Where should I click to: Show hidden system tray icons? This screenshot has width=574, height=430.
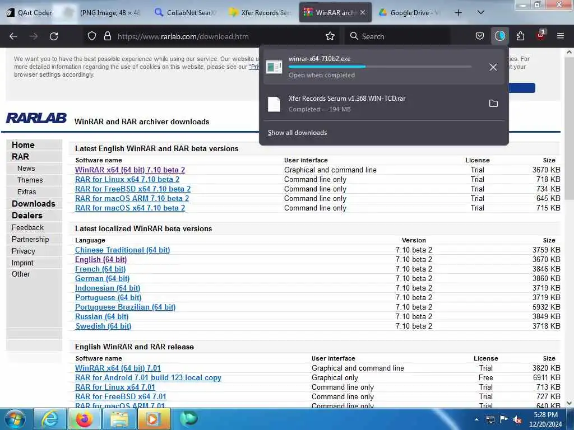point(476,419)
